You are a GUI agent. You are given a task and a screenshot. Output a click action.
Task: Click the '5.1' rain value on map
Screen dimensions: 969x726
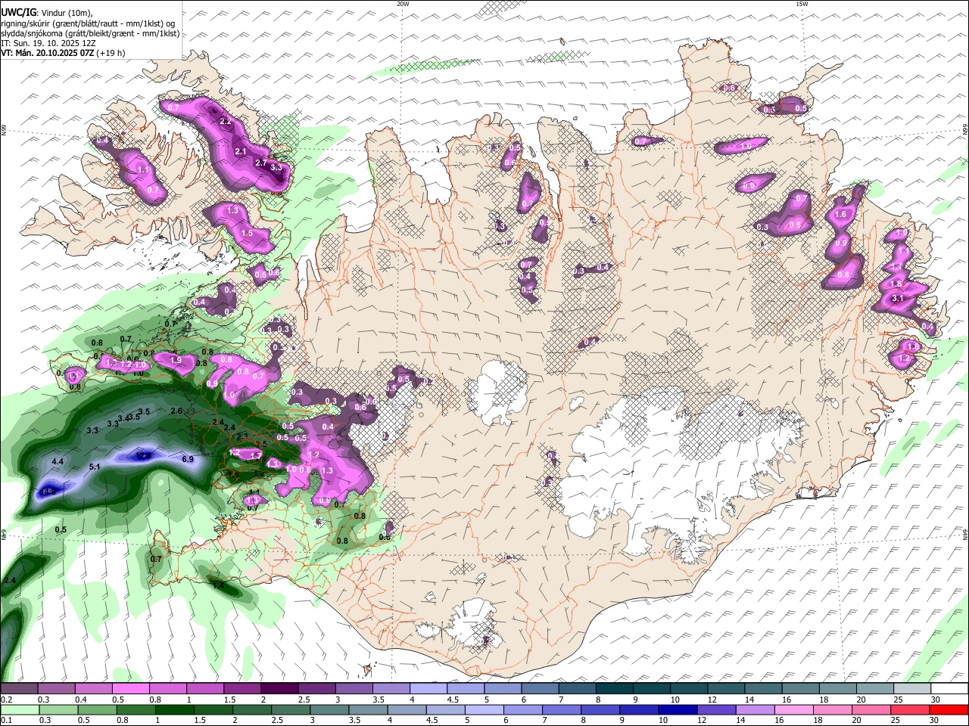[95, 467]
